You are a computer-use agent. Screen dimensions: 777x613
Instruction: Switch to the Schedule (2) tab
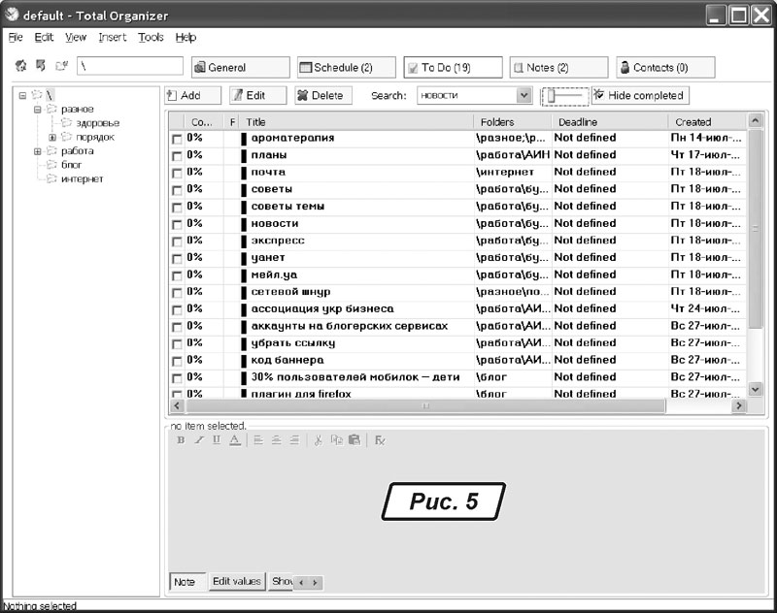click(x=346, y=68)
